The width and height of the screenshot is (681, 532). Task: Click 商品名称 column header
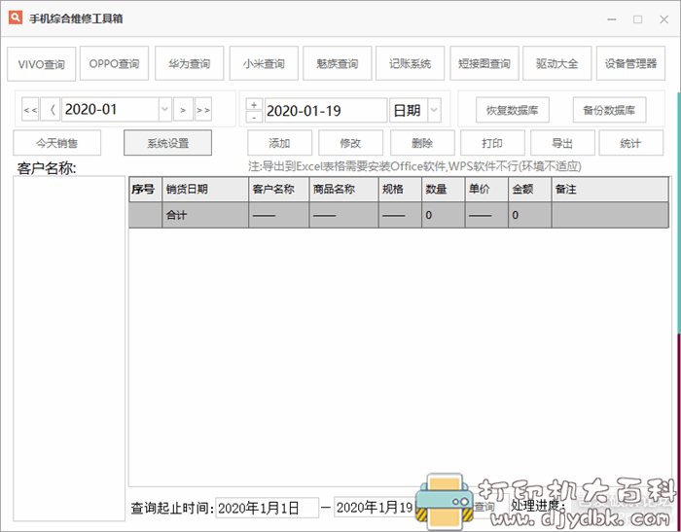click(x=343, y=190)
